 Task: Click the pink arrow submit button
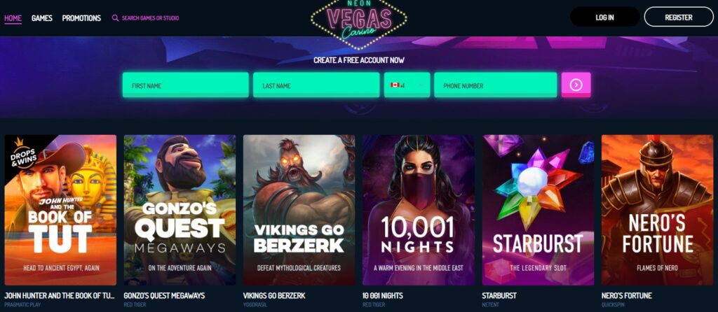click(x=576, y=85)
